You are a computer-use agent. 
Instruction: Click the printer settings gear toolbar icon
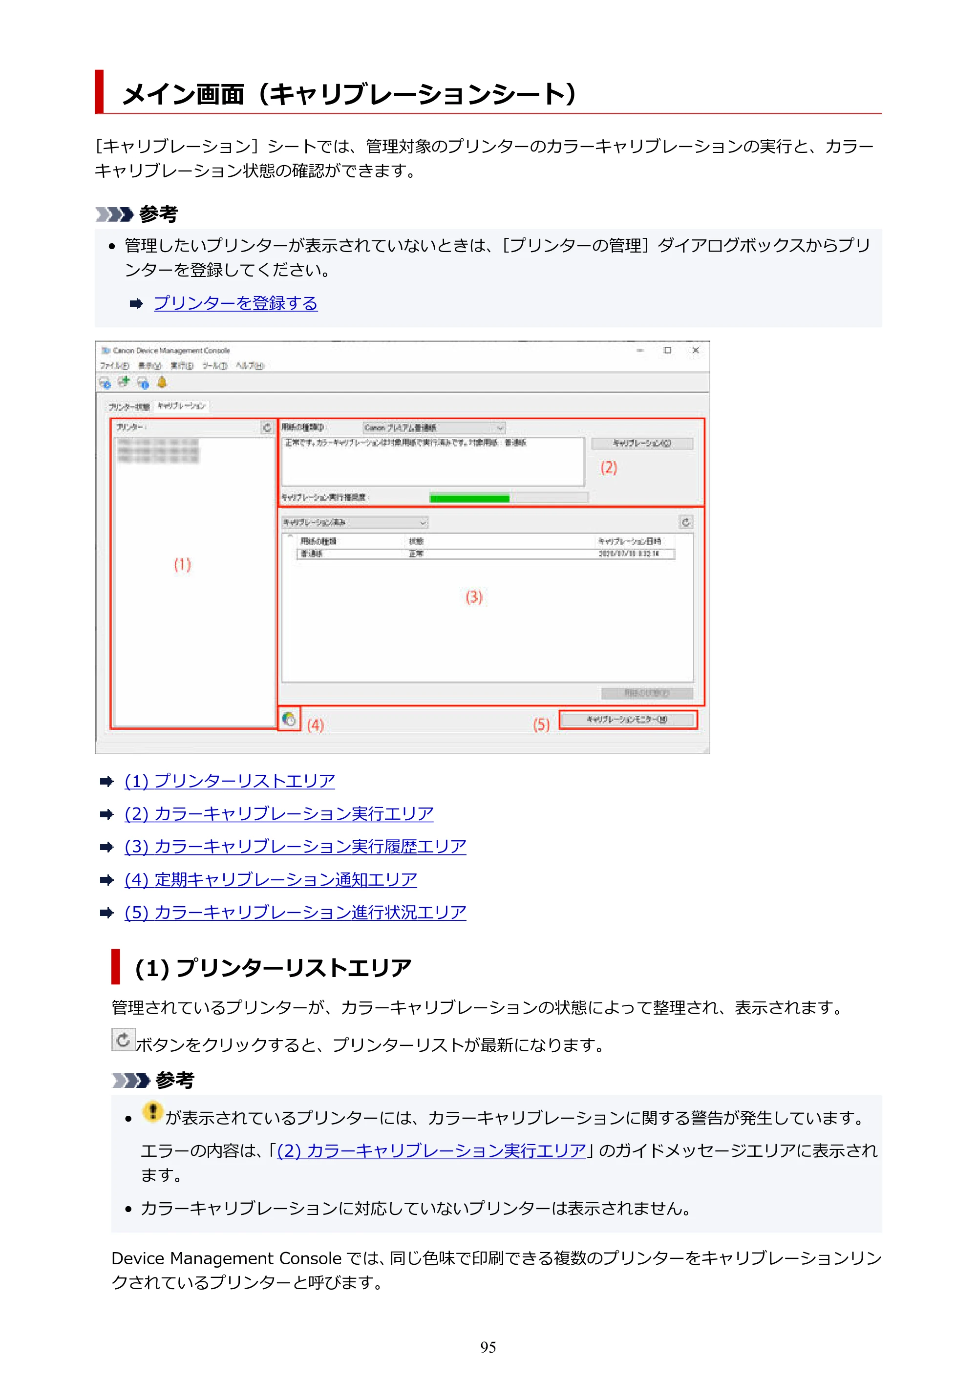tap(105, 382)
